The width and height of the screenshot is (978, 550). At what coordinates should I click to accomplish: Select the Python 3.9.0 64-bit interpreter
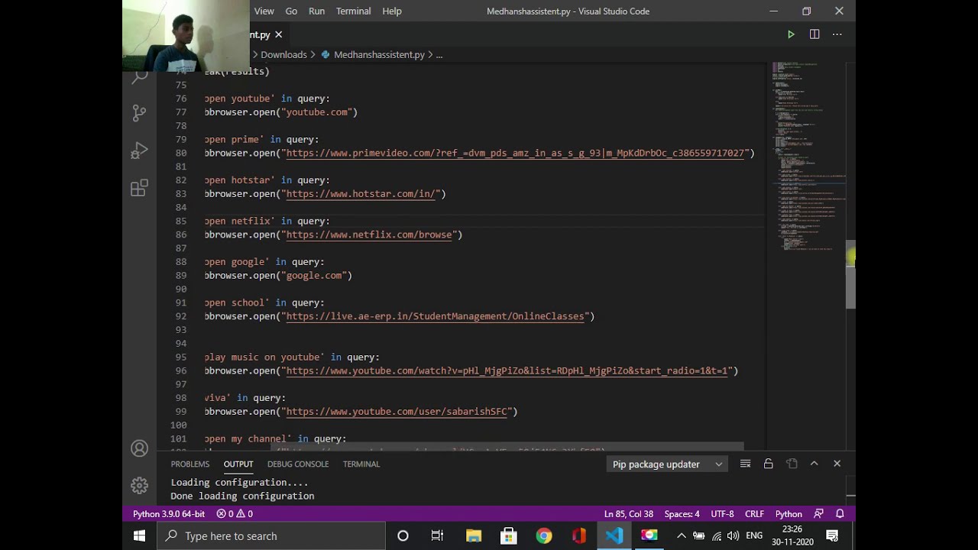169,514
